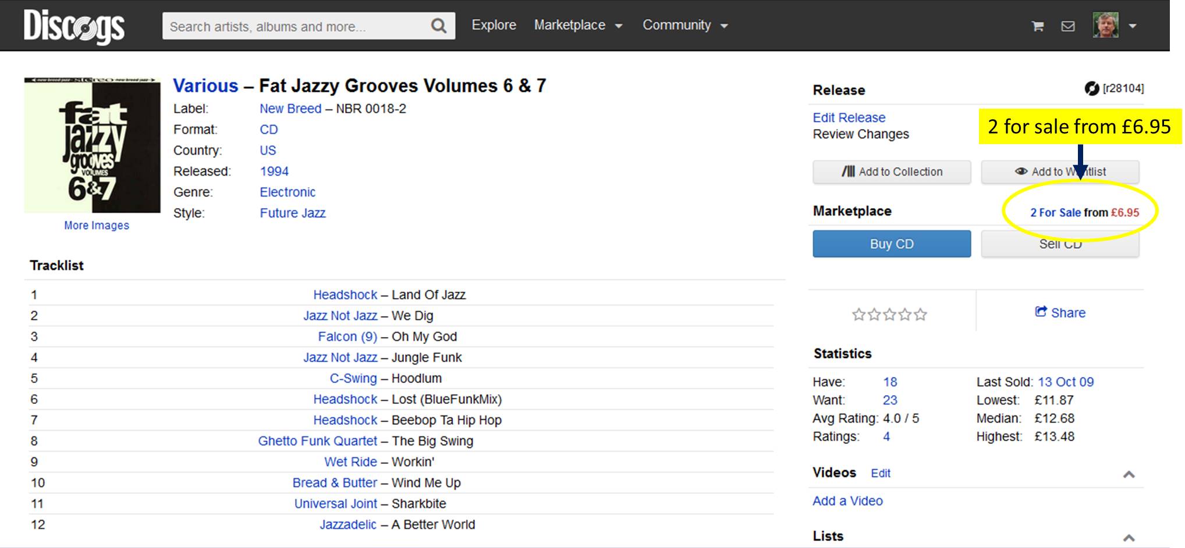Viewport: 1185px width, 548px height.
Task: Open the shopping cart icon
Action: coord(1037,26)
